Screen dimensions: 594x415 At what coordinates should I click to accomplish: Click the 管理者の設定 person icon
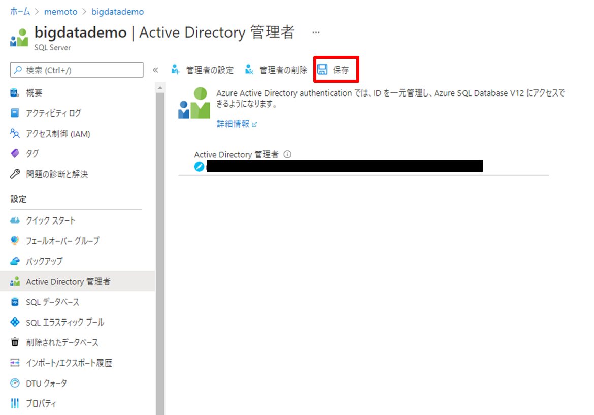(175, 70)
